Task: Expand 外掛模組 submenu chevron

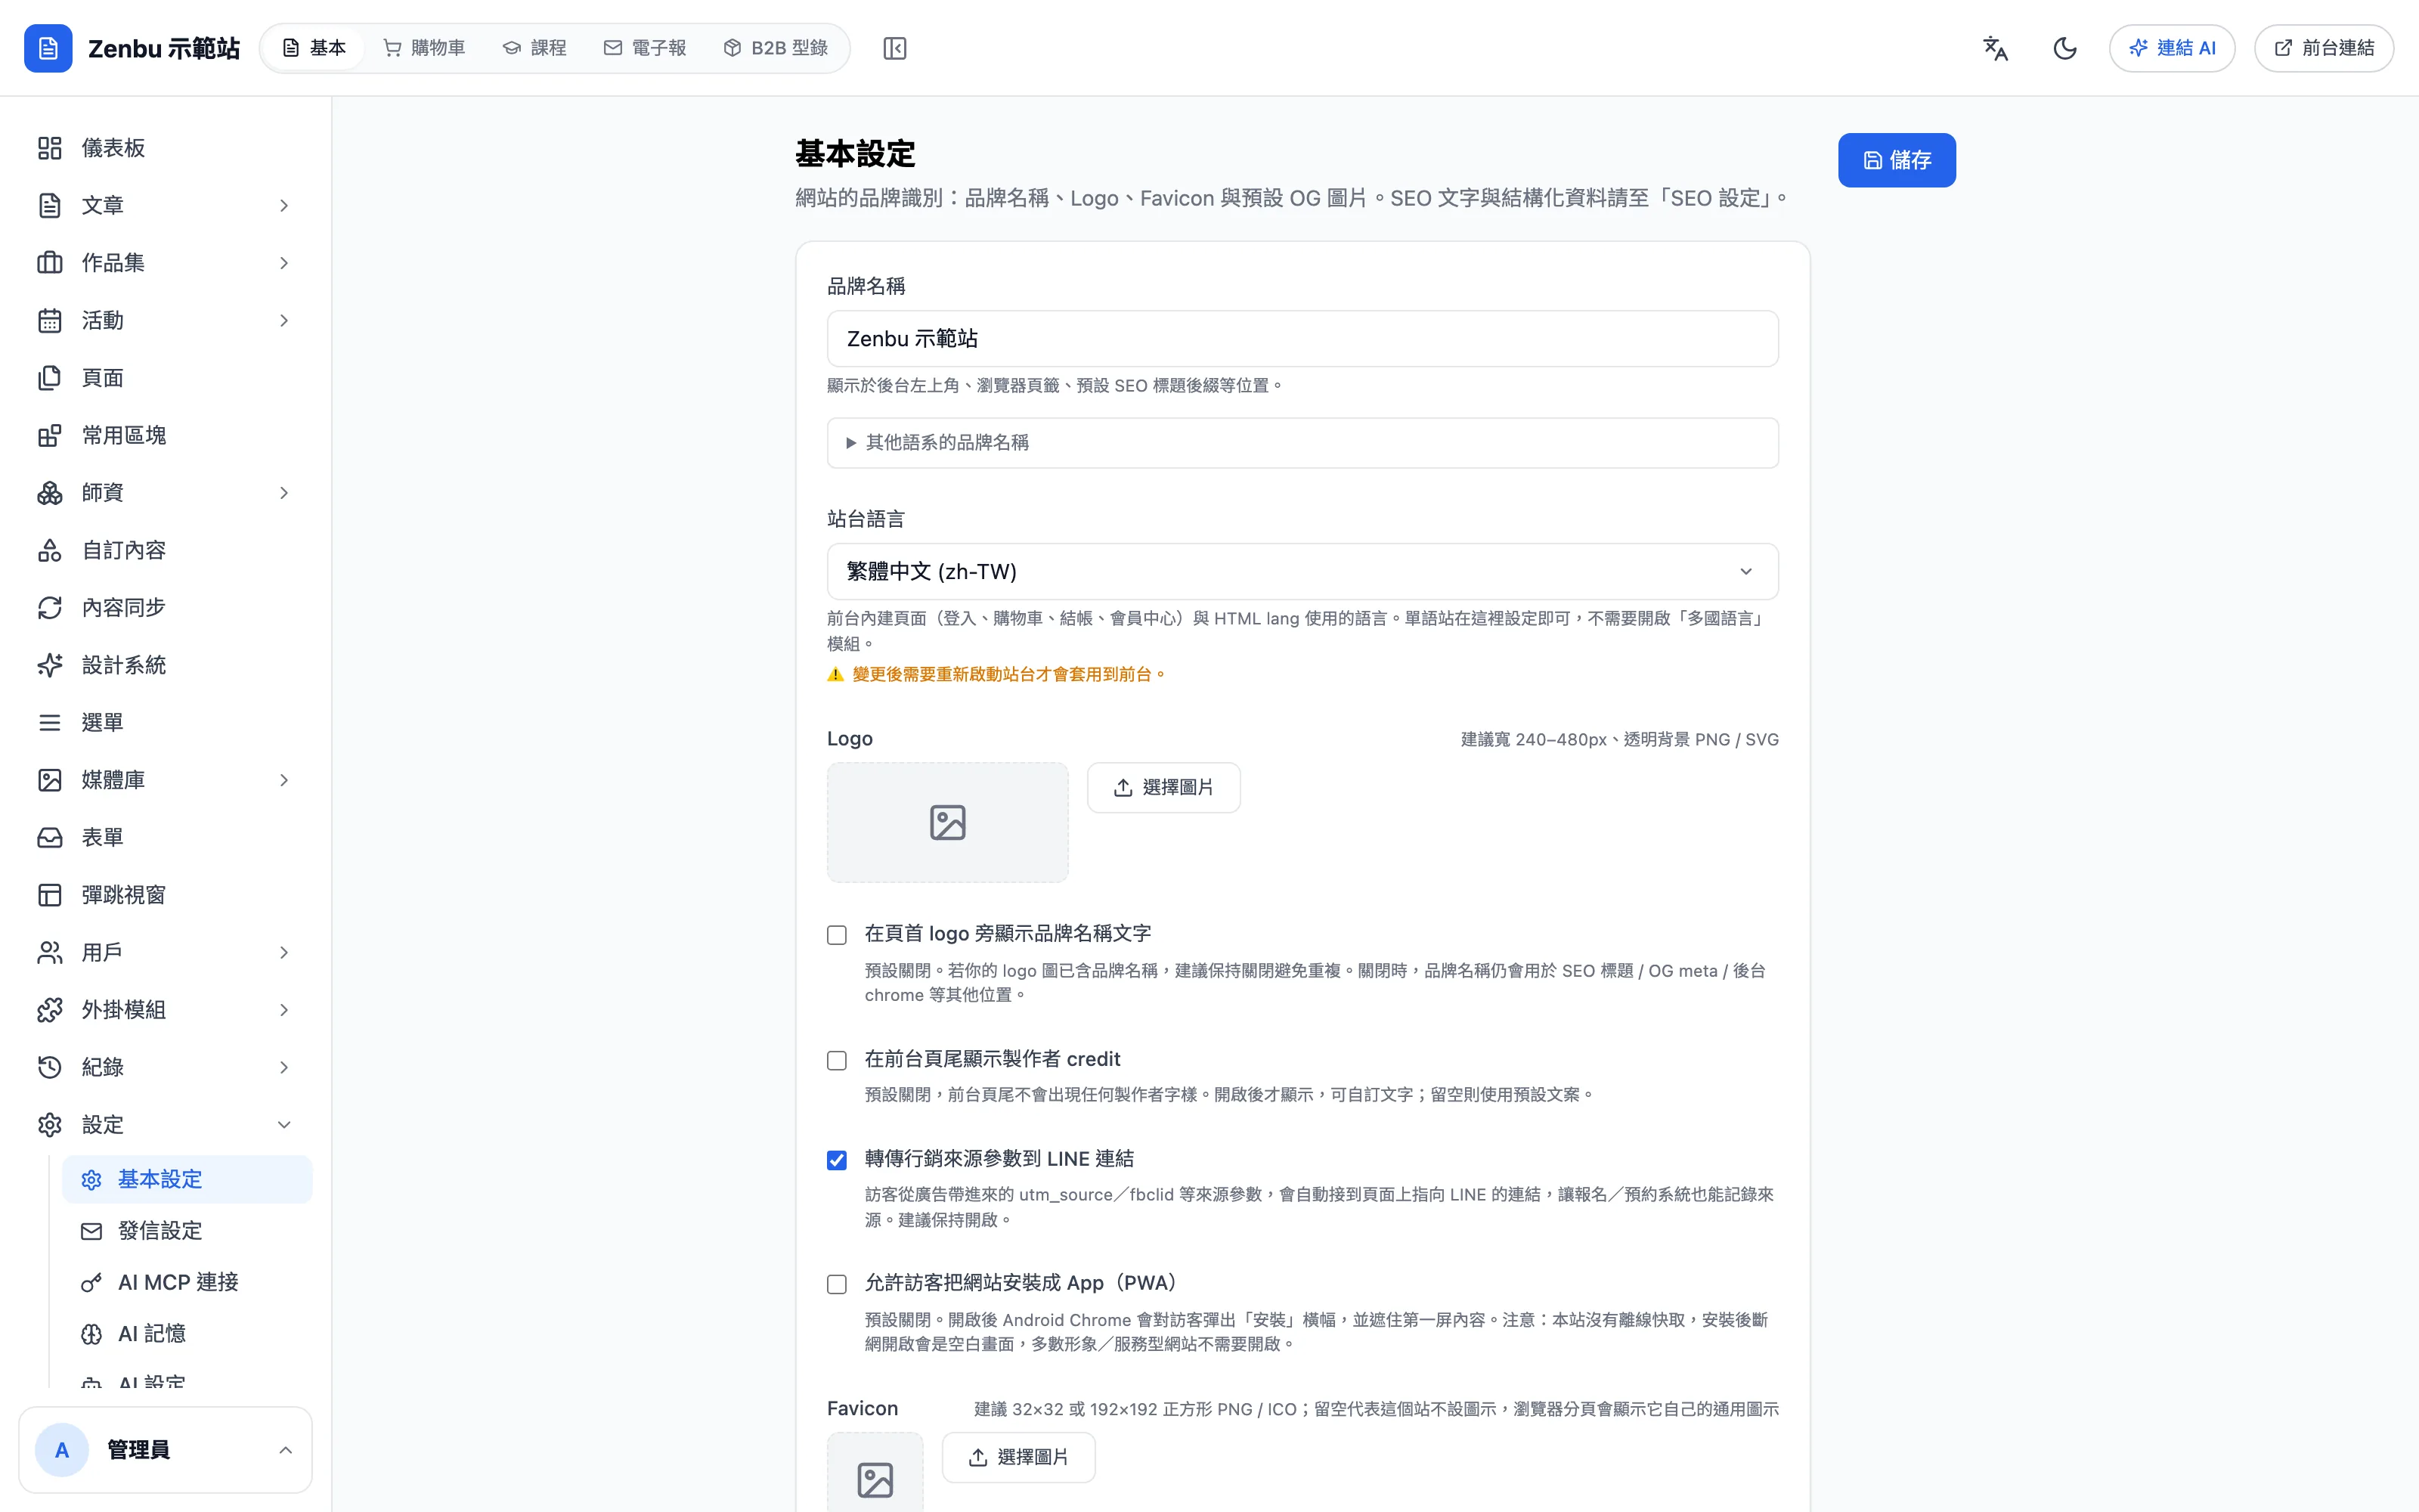Action: point(284,1010)
